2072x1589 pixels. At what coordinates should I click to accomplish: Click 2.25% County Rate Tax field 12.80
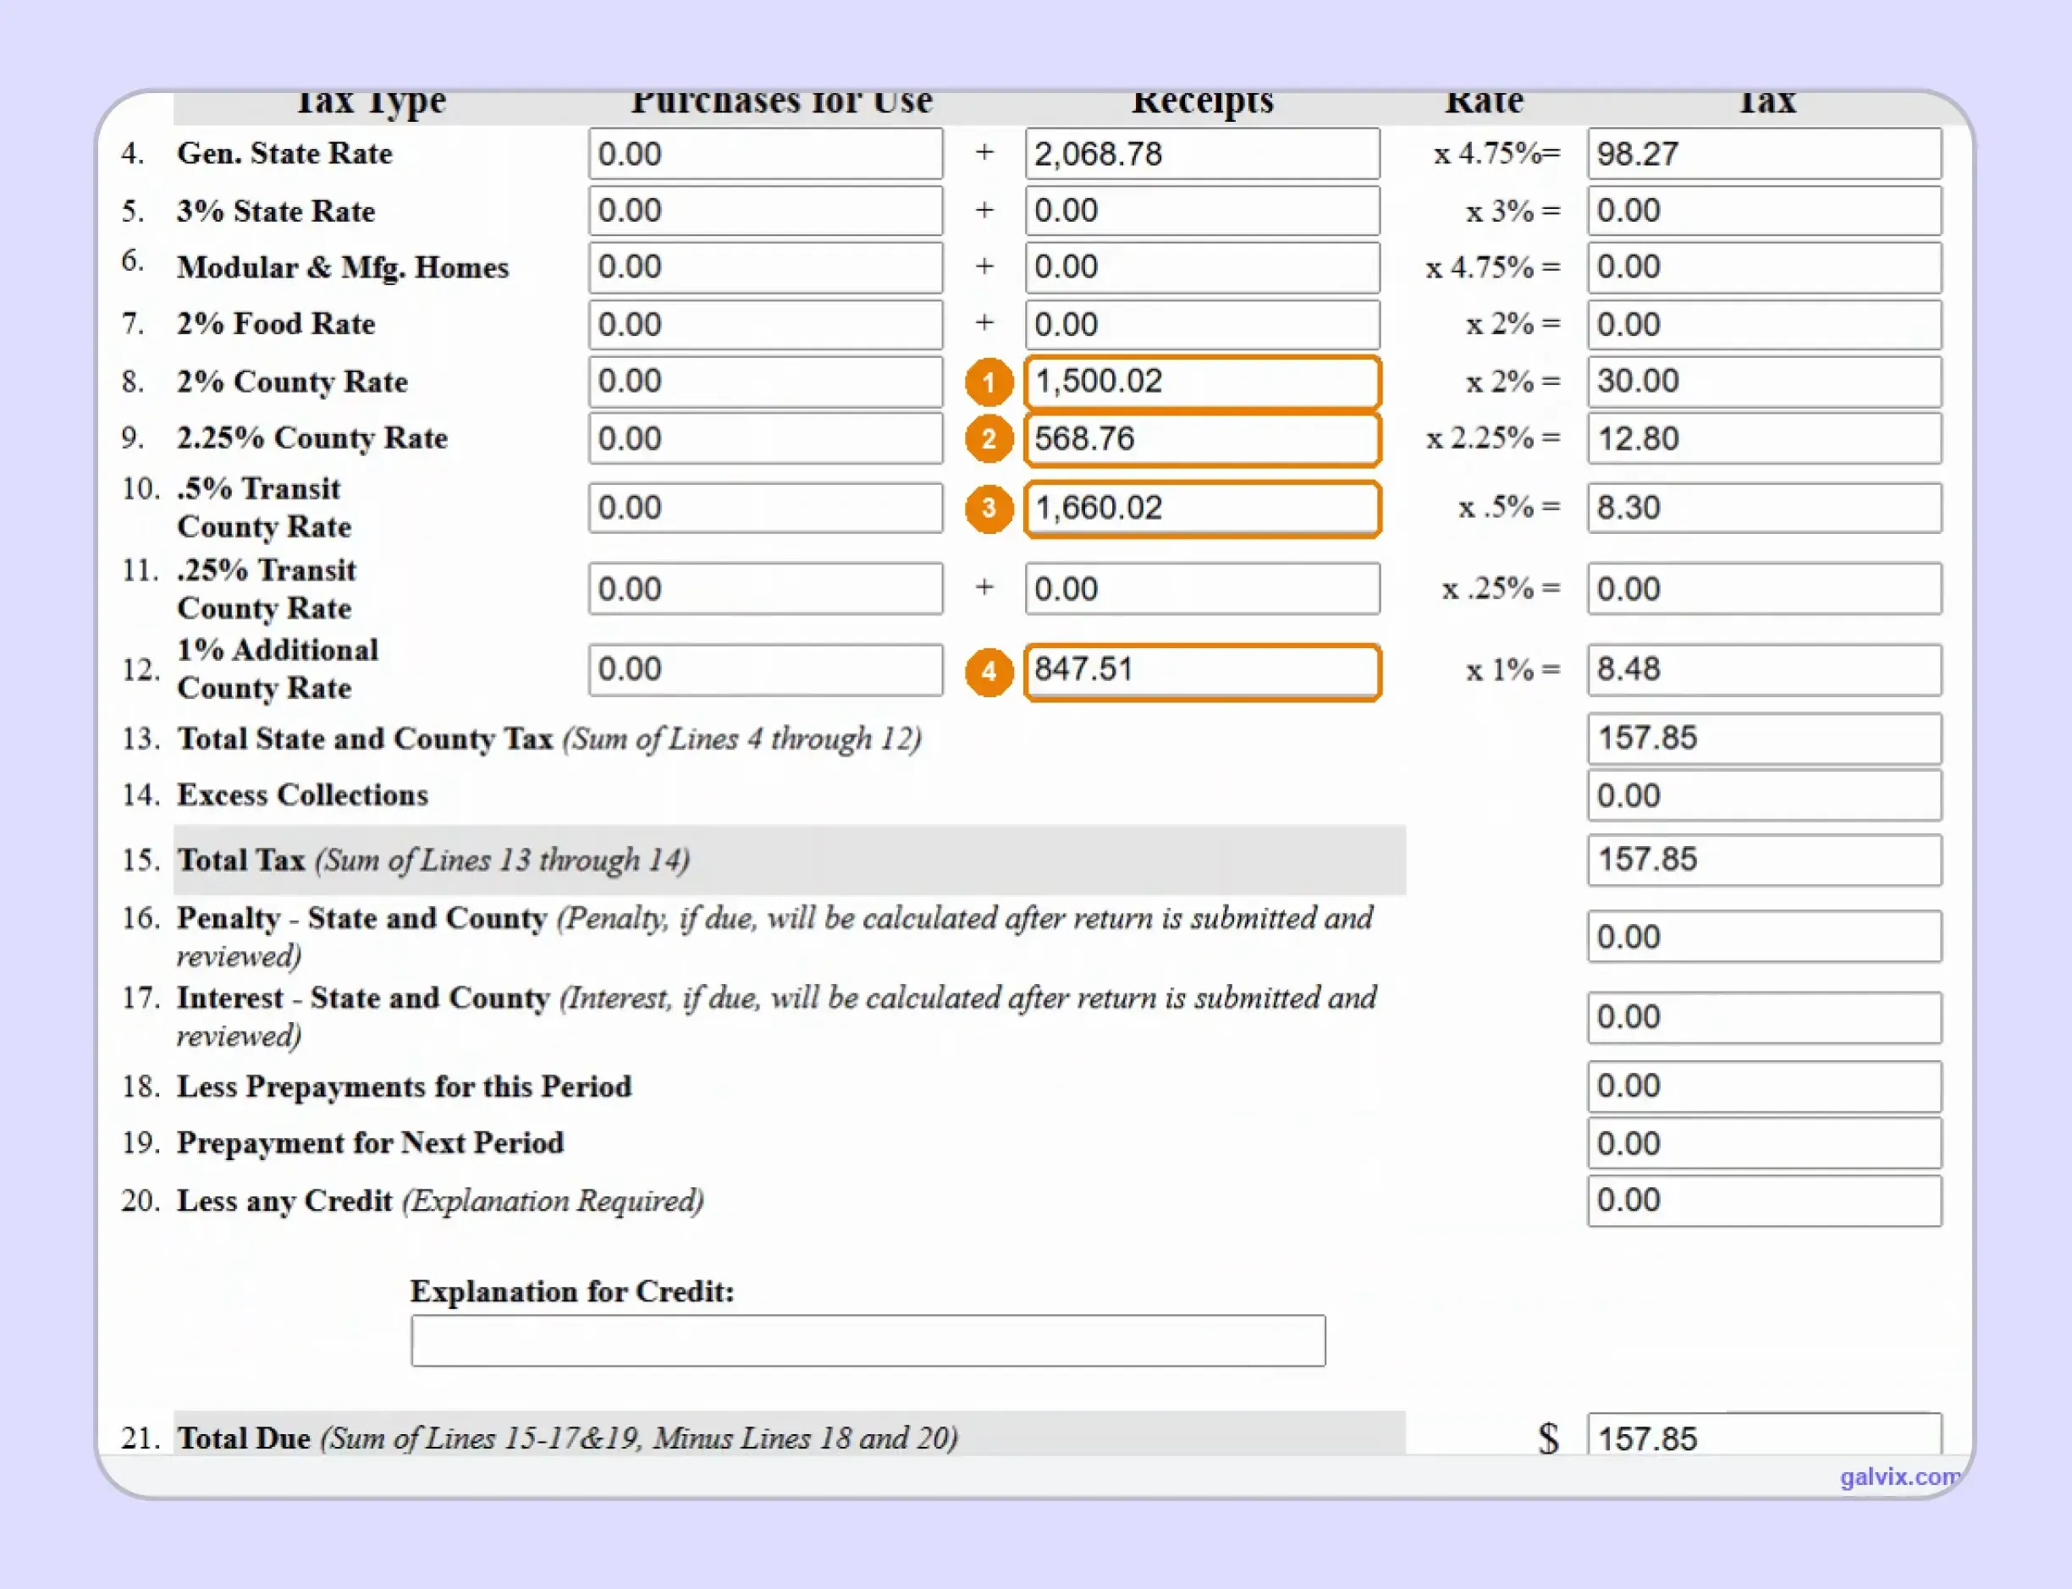1765,439
